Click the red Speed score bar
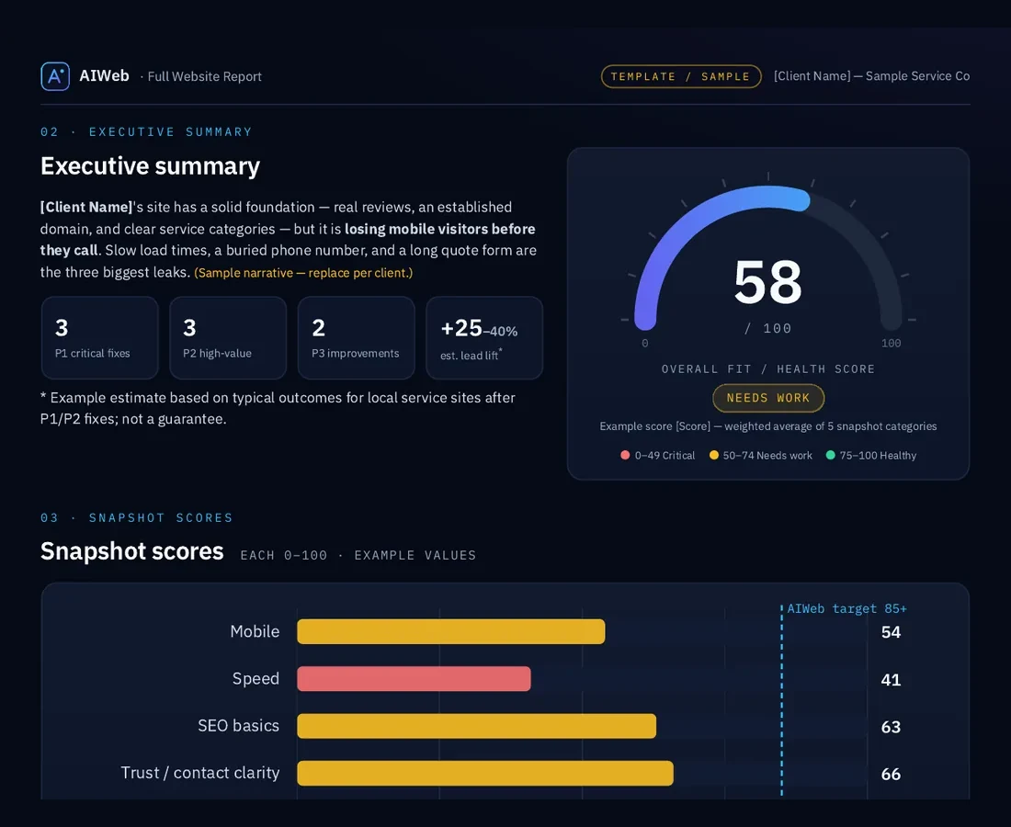The height and width of the screenshot is (827, 1011). point(414,679)
